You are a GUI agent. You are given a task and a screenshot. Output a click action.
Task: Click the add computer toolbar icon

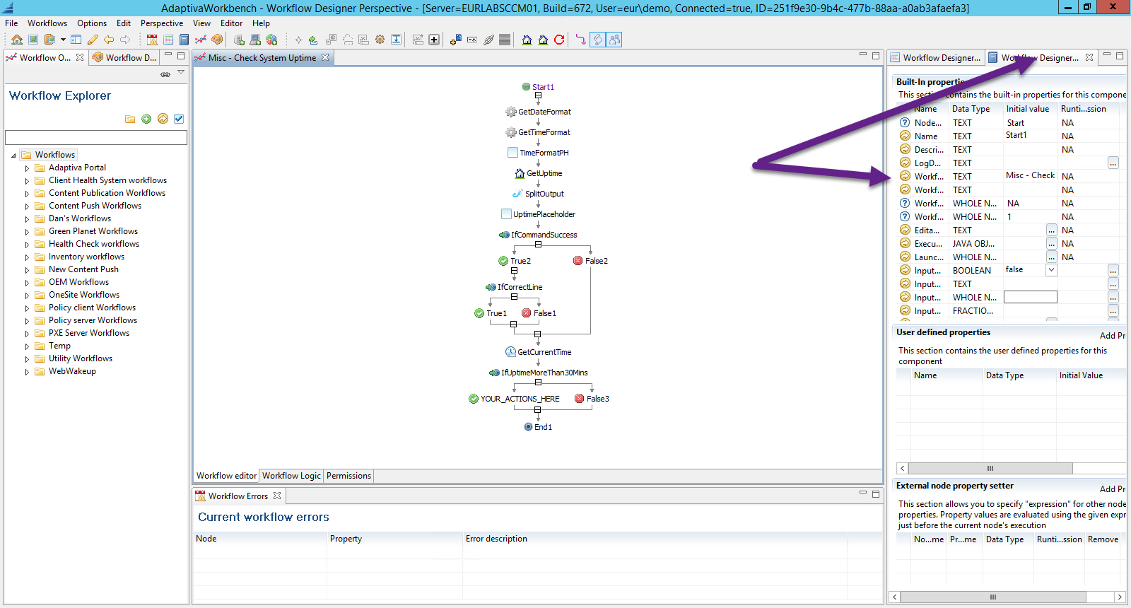tap(255, 40)
